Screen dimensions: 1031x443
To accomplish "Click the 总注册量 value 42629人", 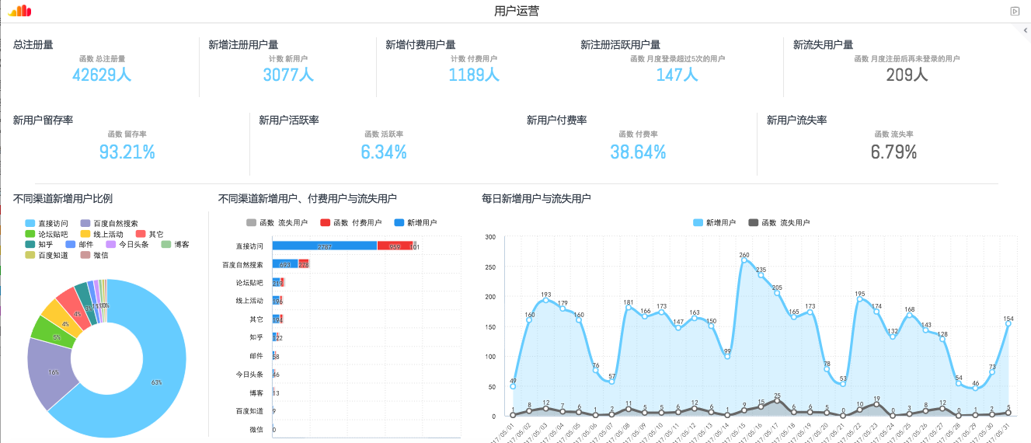I will (102, 75).
